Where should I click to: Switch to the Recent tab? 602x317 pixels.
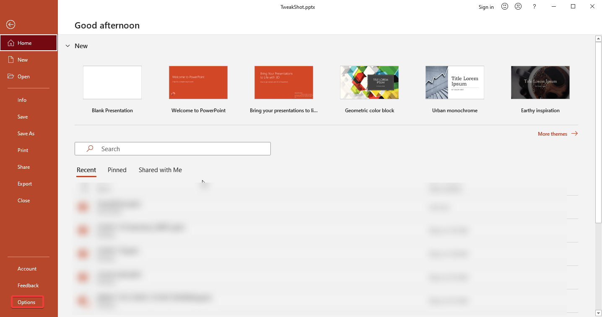coord(86,170)
